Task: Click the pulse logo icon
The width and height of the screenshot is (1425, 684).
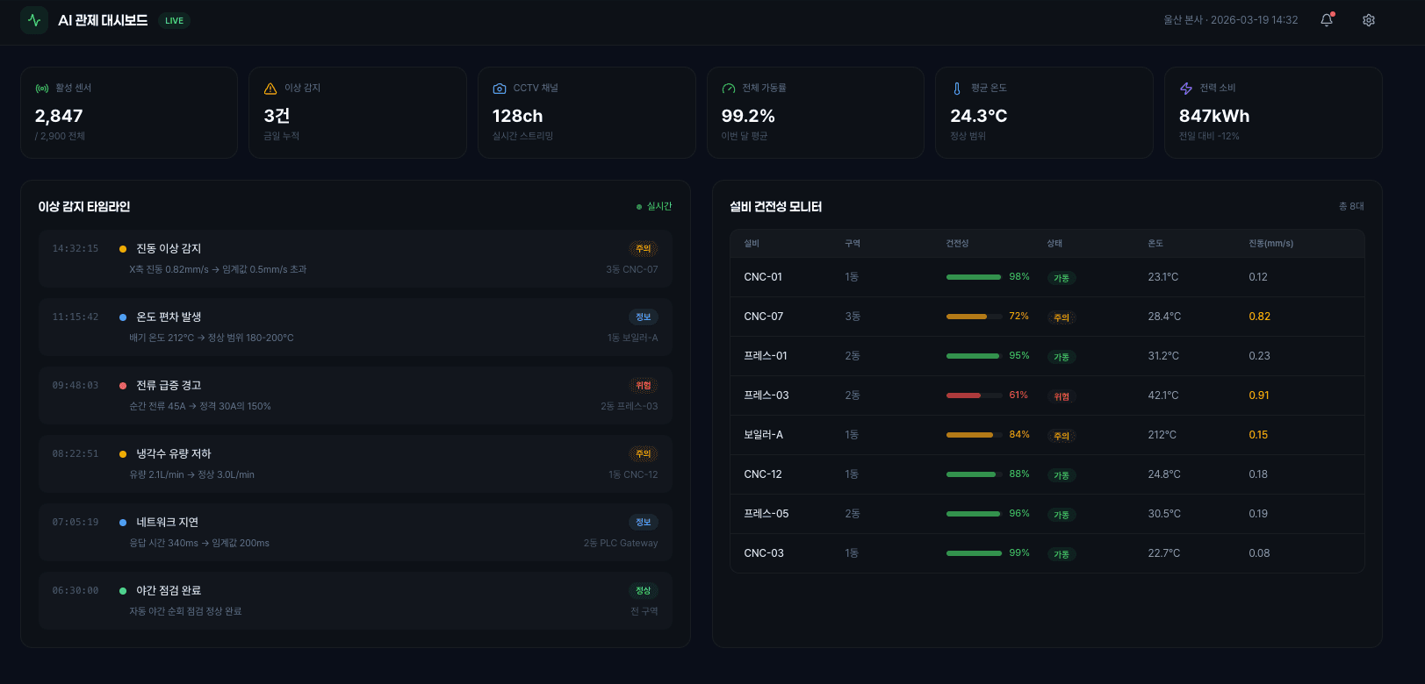Action: pyautogui.click(x=34, y=20)
